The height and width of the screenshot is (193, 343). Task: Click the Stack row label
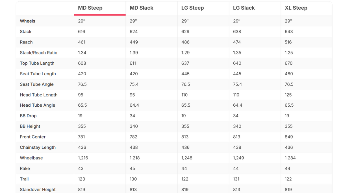coord(25,32)
